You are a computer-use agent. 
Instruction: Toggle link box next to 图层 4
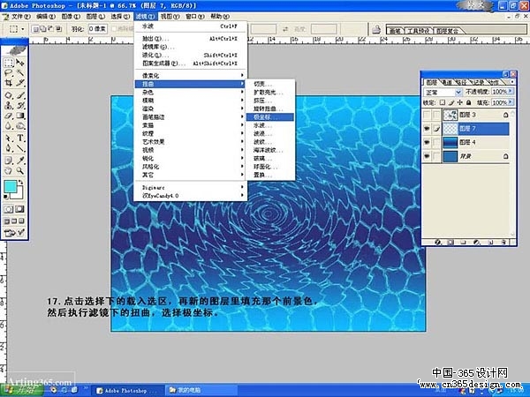(x=436, y=142)
